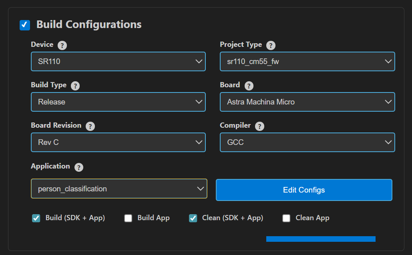
Task: Click the Project Type help icon
Action: point(271,45)
